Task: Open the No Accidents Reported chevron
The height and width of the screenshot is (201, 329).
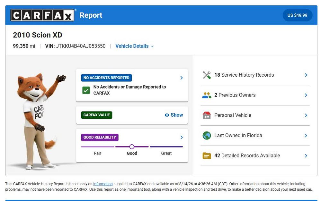Action: pos(182,78)
